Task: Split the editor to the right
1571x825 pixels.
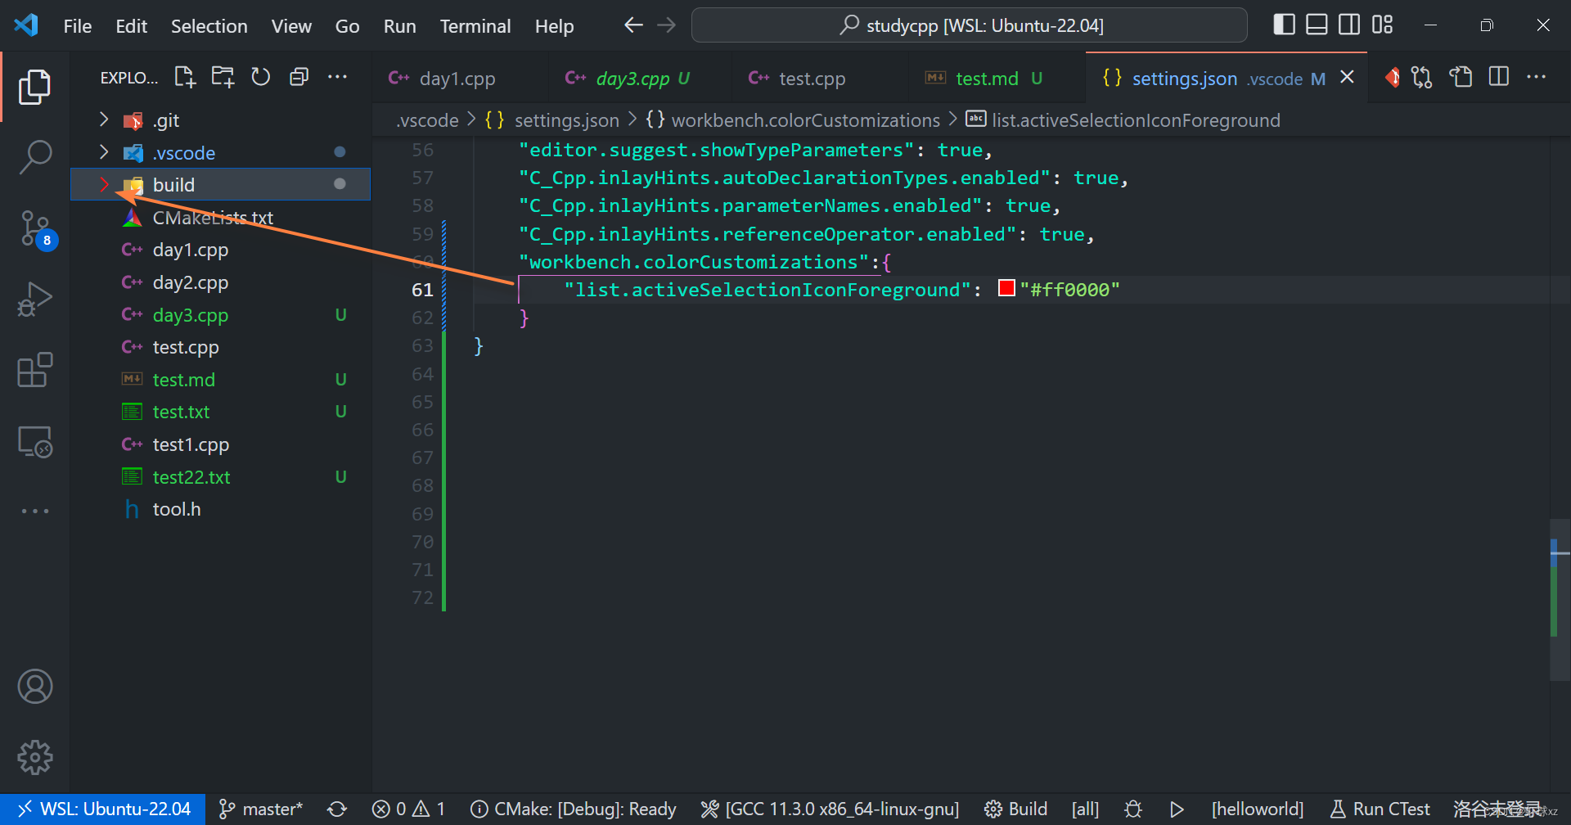Action: [x=1499, y=78]
